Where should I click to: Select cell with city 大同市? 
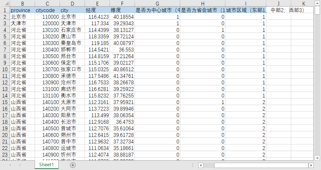click(72, 108)
